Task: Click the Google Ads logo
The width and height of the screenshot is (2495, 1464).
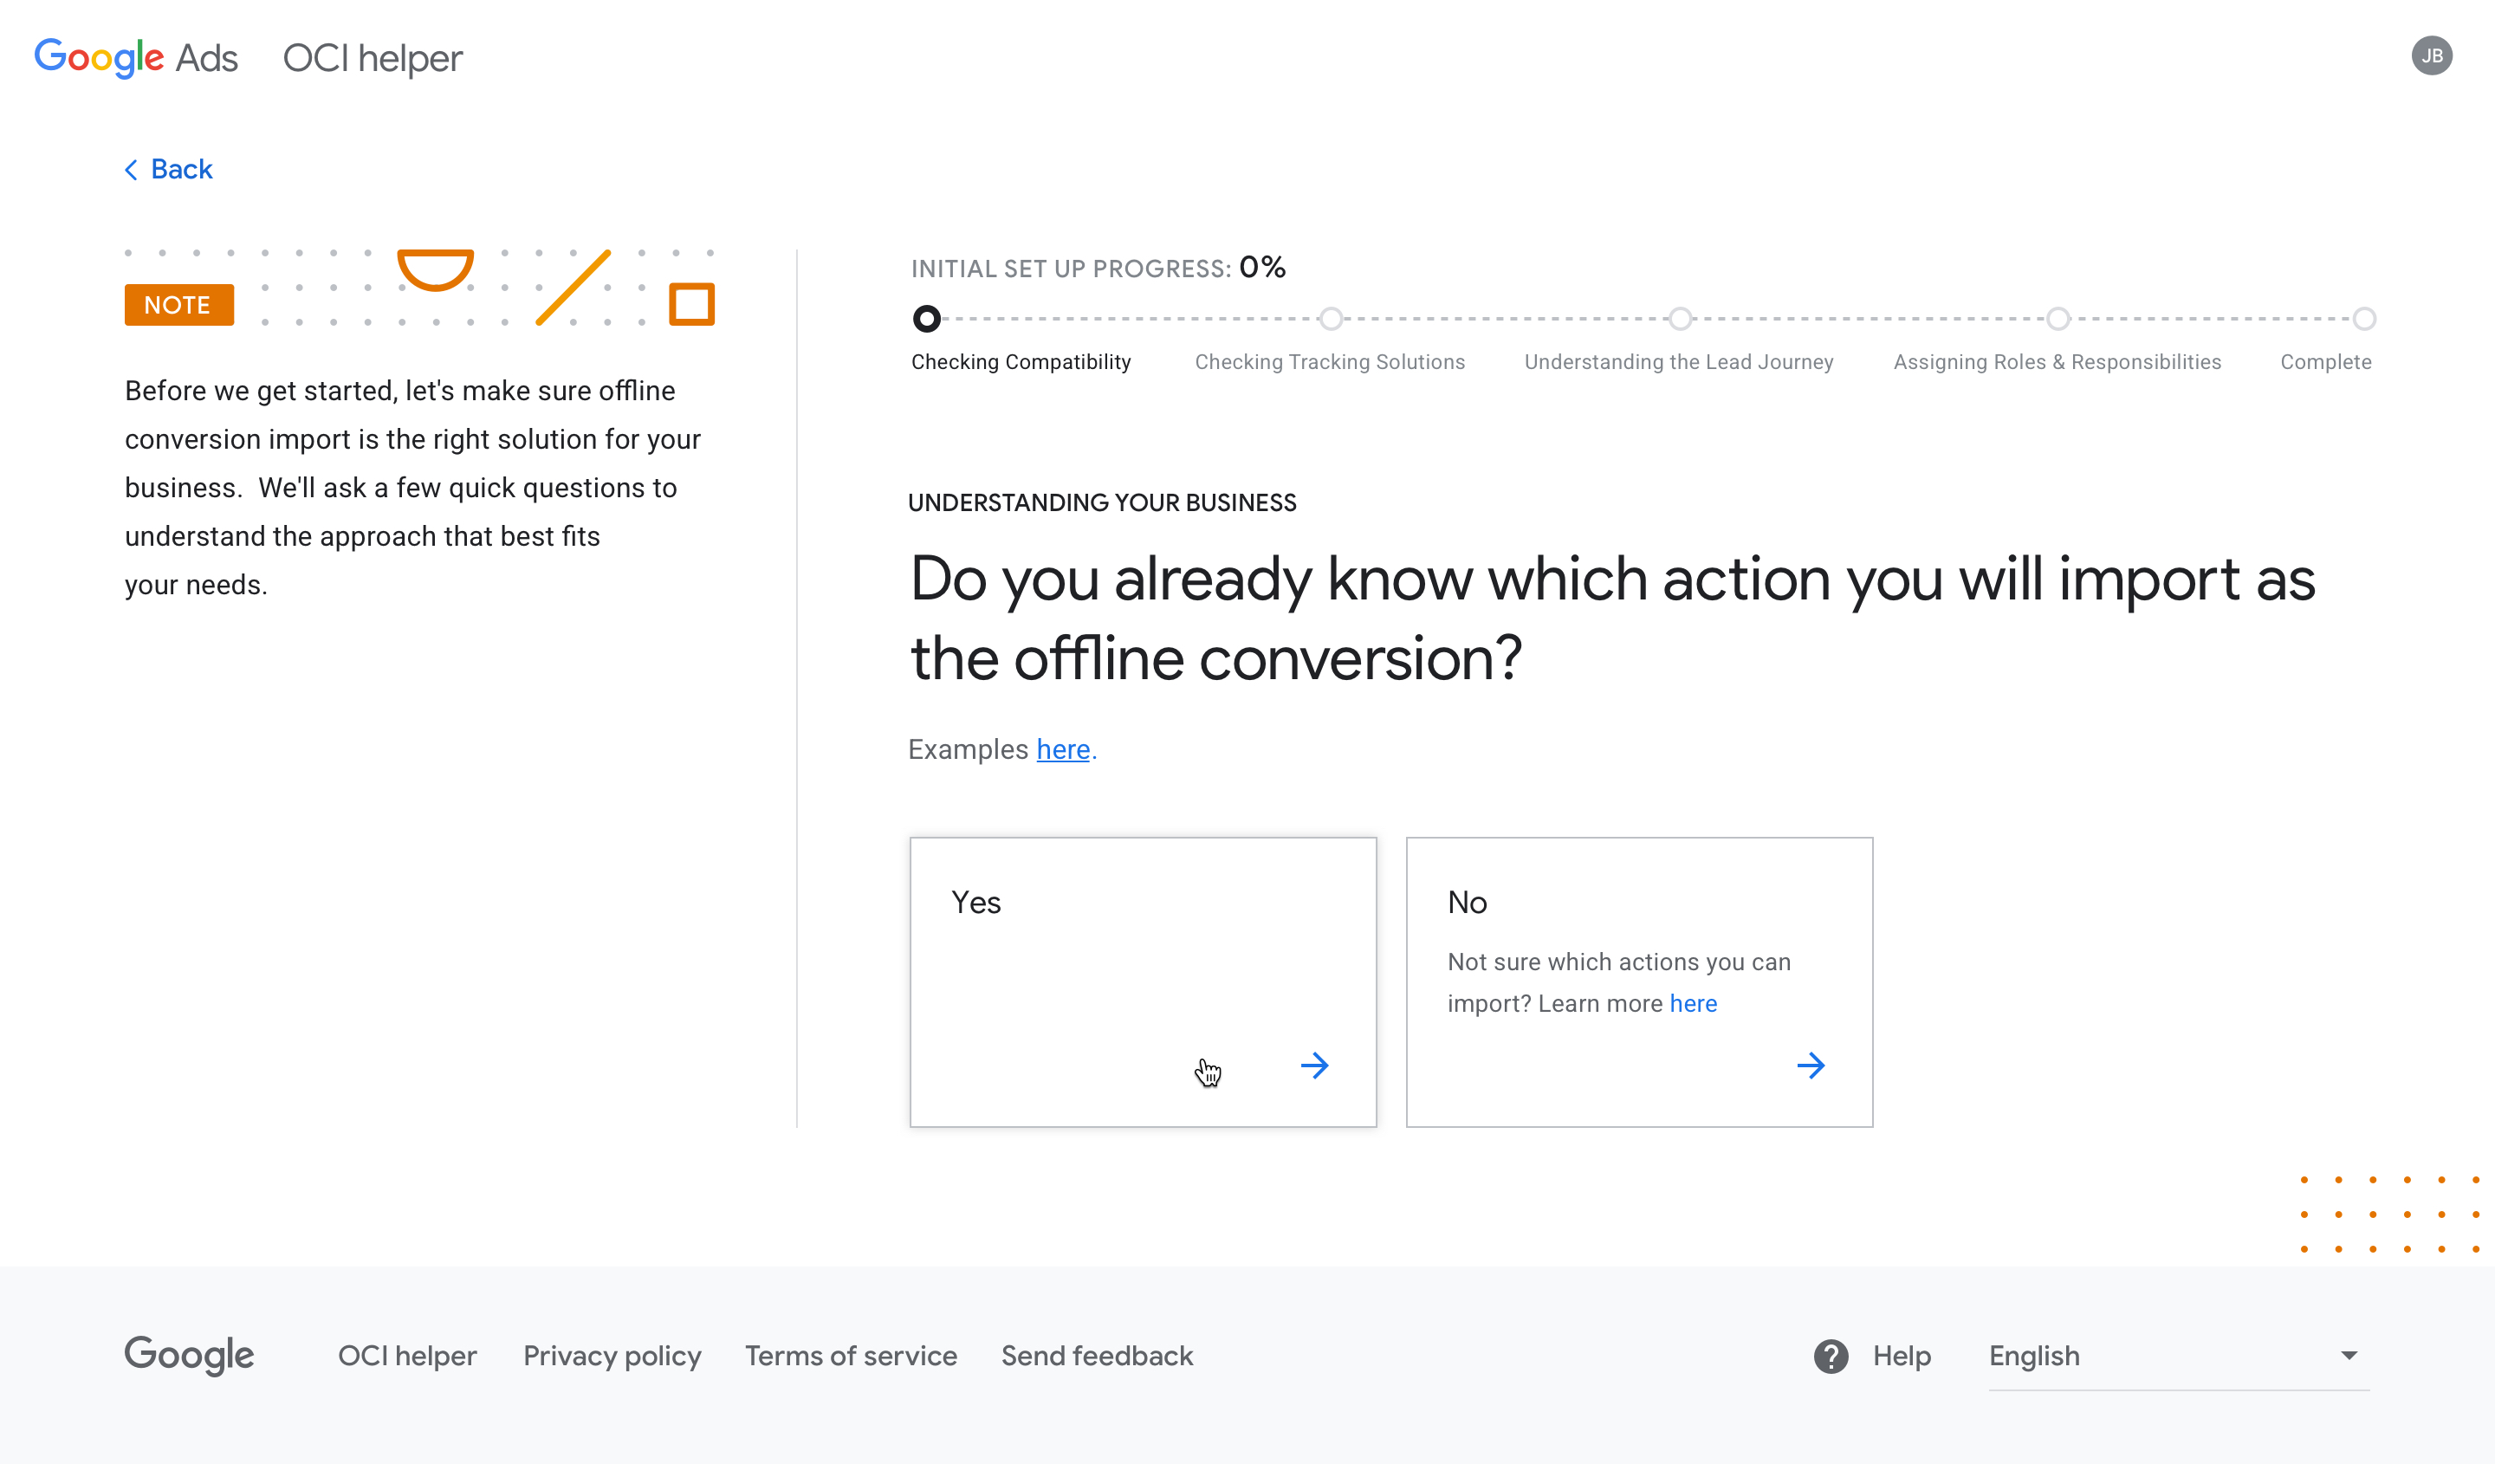Action: [137, 57]
